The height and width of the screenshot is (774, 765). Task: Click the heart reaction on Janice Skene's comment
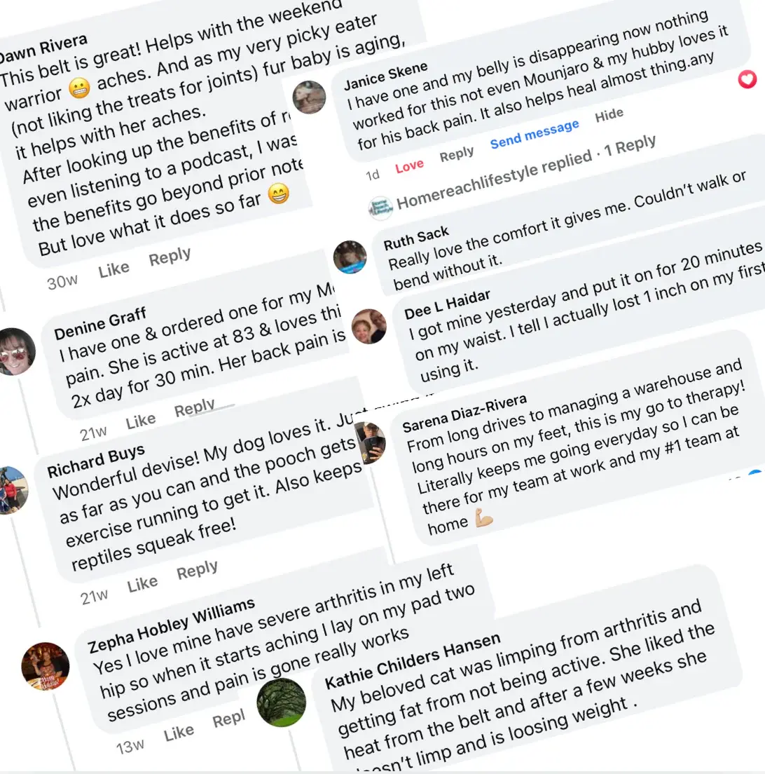click(x=747, y=80)
